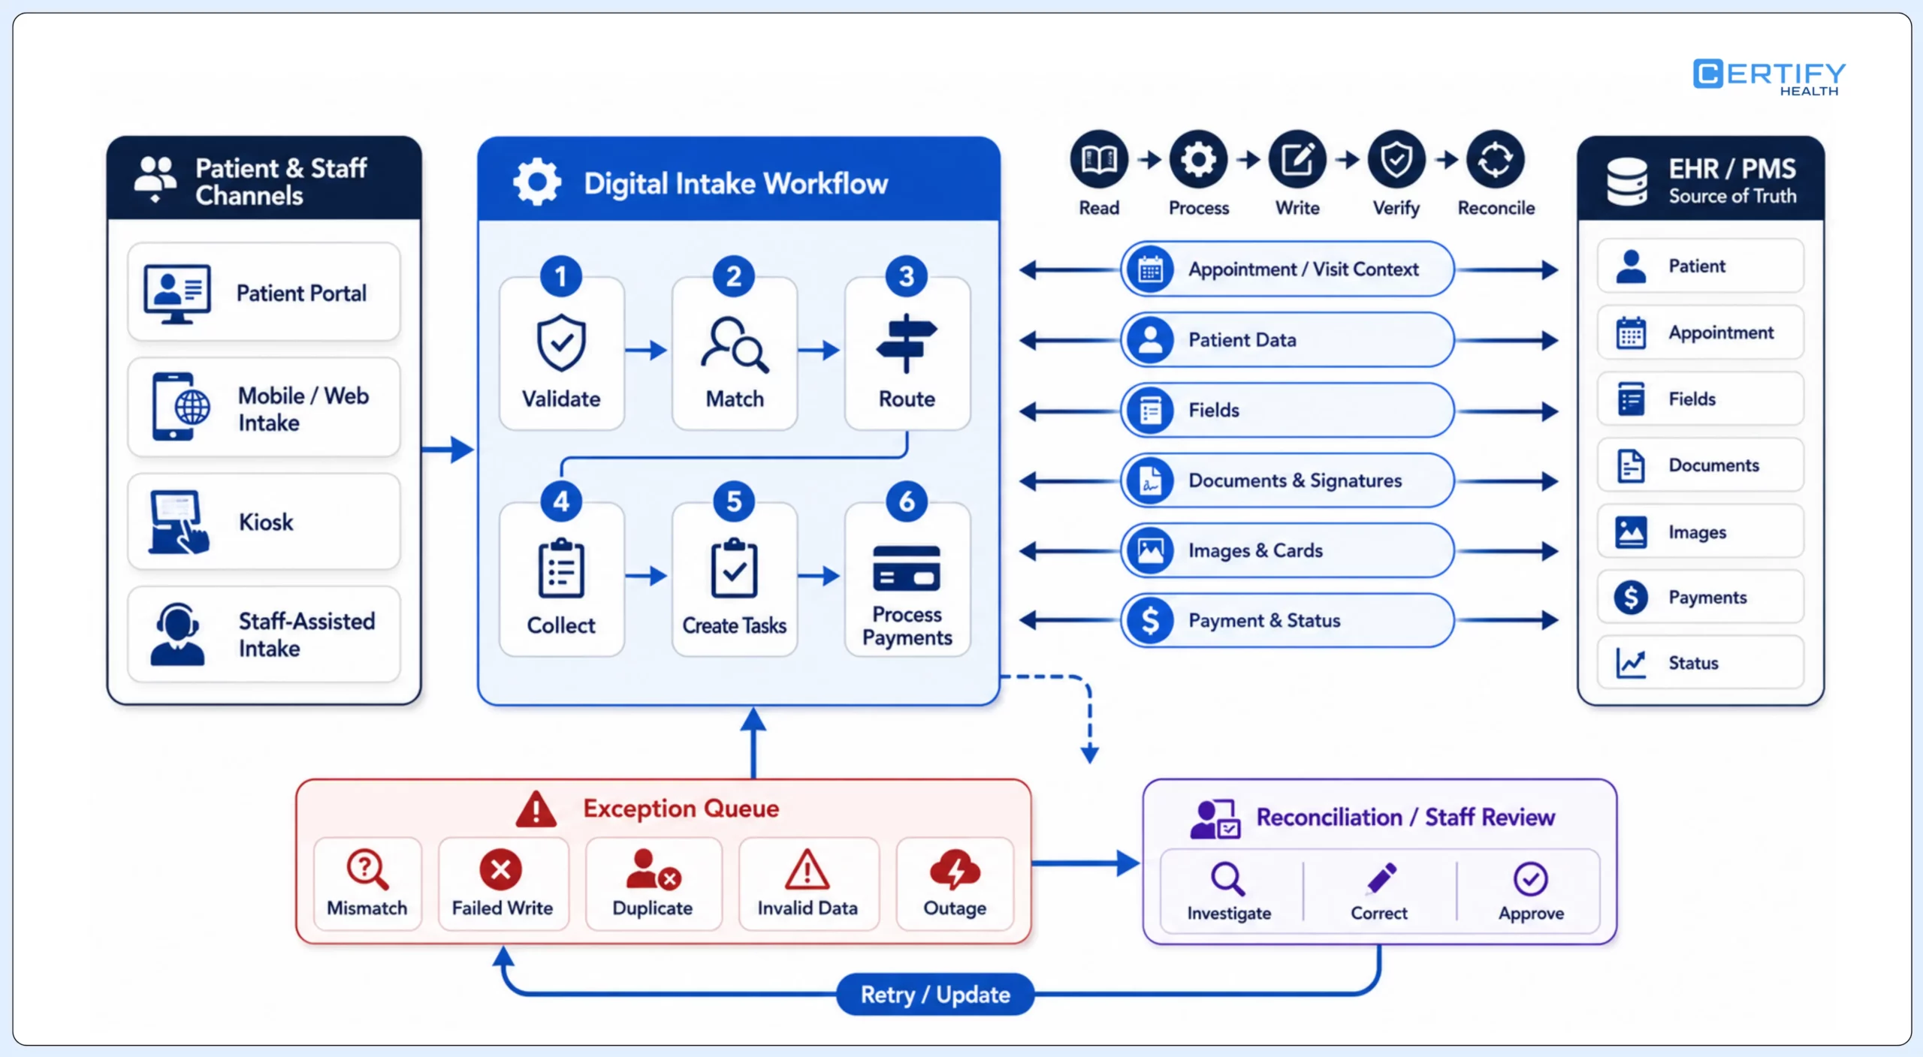The image size is (1923, 1057).
Task: Click the 'Exception Queue' title text
Action: (681, 809)
